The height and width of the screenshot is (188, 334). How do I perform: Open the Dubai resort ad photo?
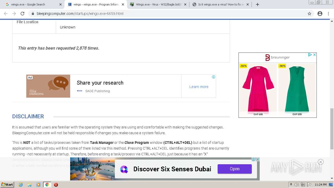pos(92,169)
